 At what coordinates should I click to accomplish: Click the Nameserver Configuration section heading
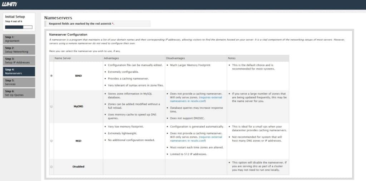pyautogui.click(x=68, y=35)
